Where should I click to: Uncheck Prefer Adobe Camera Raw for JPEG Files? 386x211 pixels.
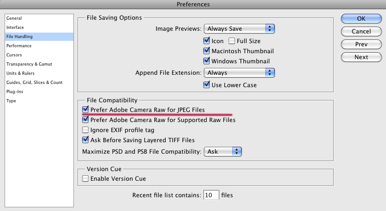click(x=85, y=110)
